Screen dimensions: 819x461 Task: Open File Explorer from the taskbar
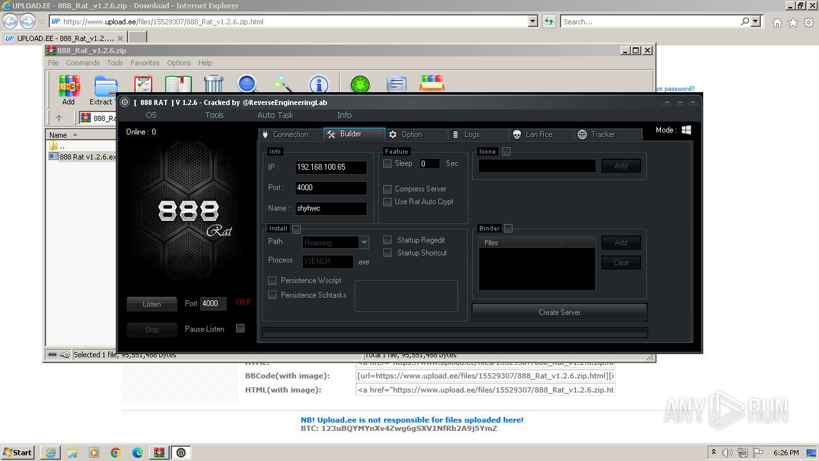72,453
